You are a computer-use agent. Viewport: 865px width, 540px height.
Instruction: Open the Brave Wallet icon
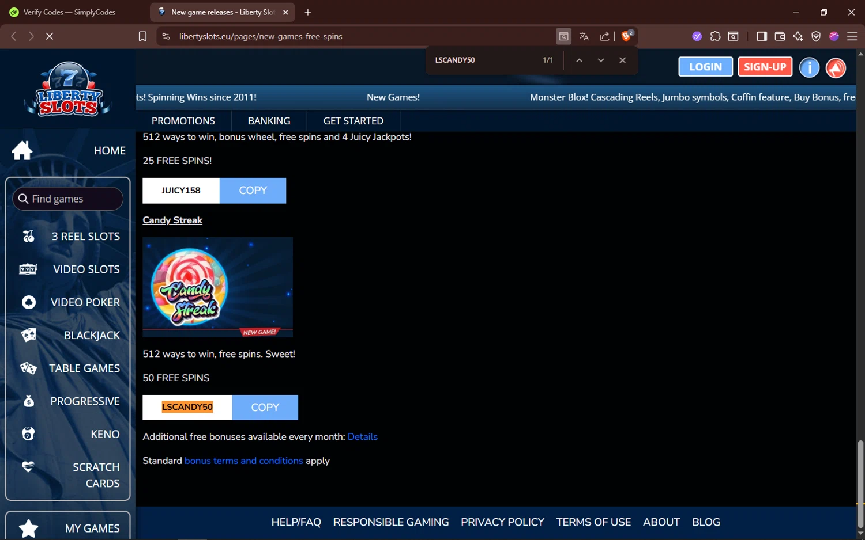tap(780, 36)
